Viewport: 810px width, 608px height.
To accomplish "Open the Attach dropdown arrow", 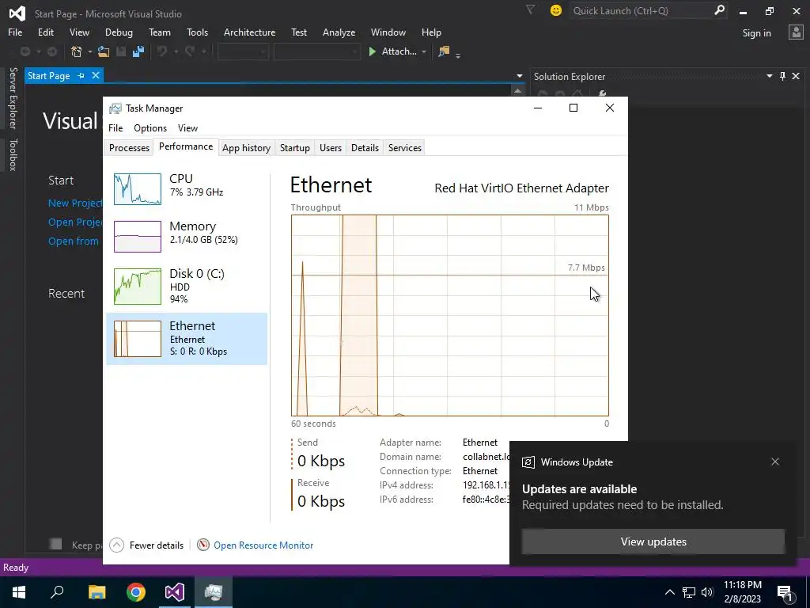I will click(424, 51).
